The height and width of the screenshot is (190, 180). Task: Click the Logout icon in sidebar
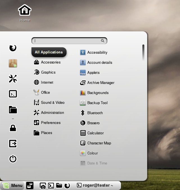(x=13, y=144)
